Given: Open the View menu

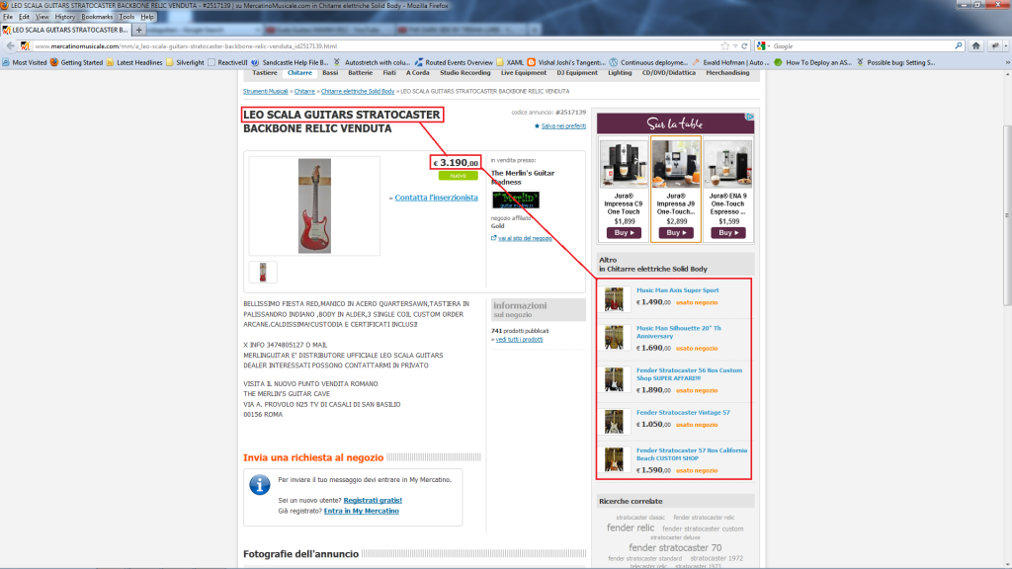Looking at the screenshot, I should pyautogui.click(x=42, y=17).
